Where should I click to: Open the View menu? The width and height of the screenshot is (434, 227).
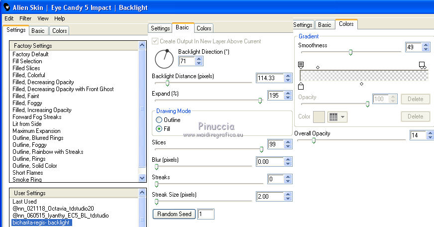coord(43,18)
